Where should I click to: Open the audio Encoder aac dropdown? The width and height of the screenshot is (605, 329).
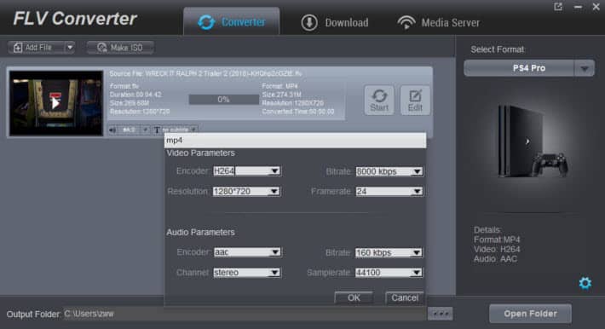[247, 252]
